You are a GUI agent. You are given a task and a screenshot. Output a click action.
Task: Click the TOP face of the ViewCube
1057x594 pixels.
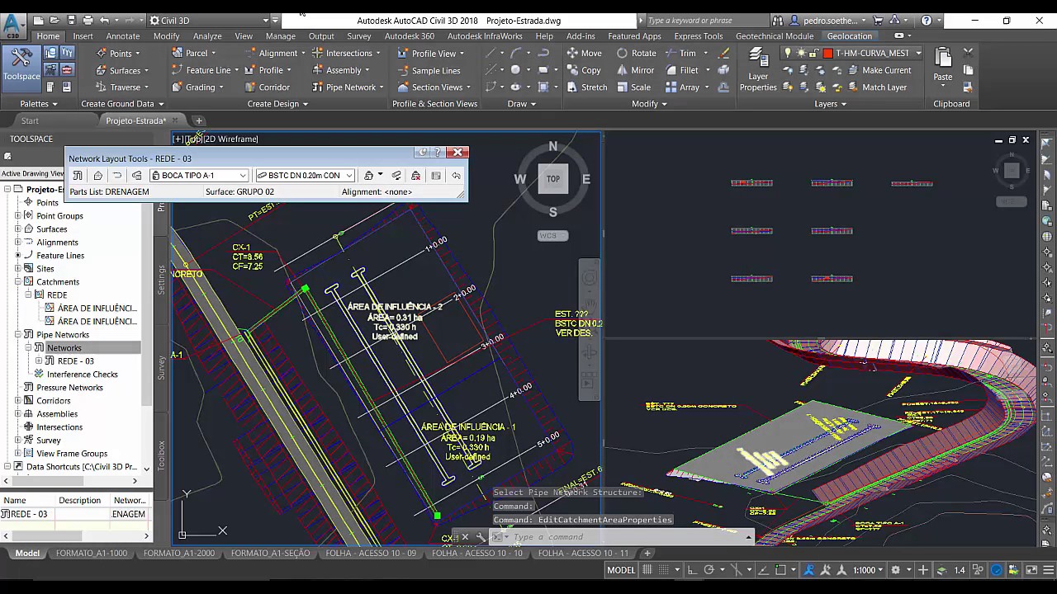pyautogui.click(x=553, y=178)
